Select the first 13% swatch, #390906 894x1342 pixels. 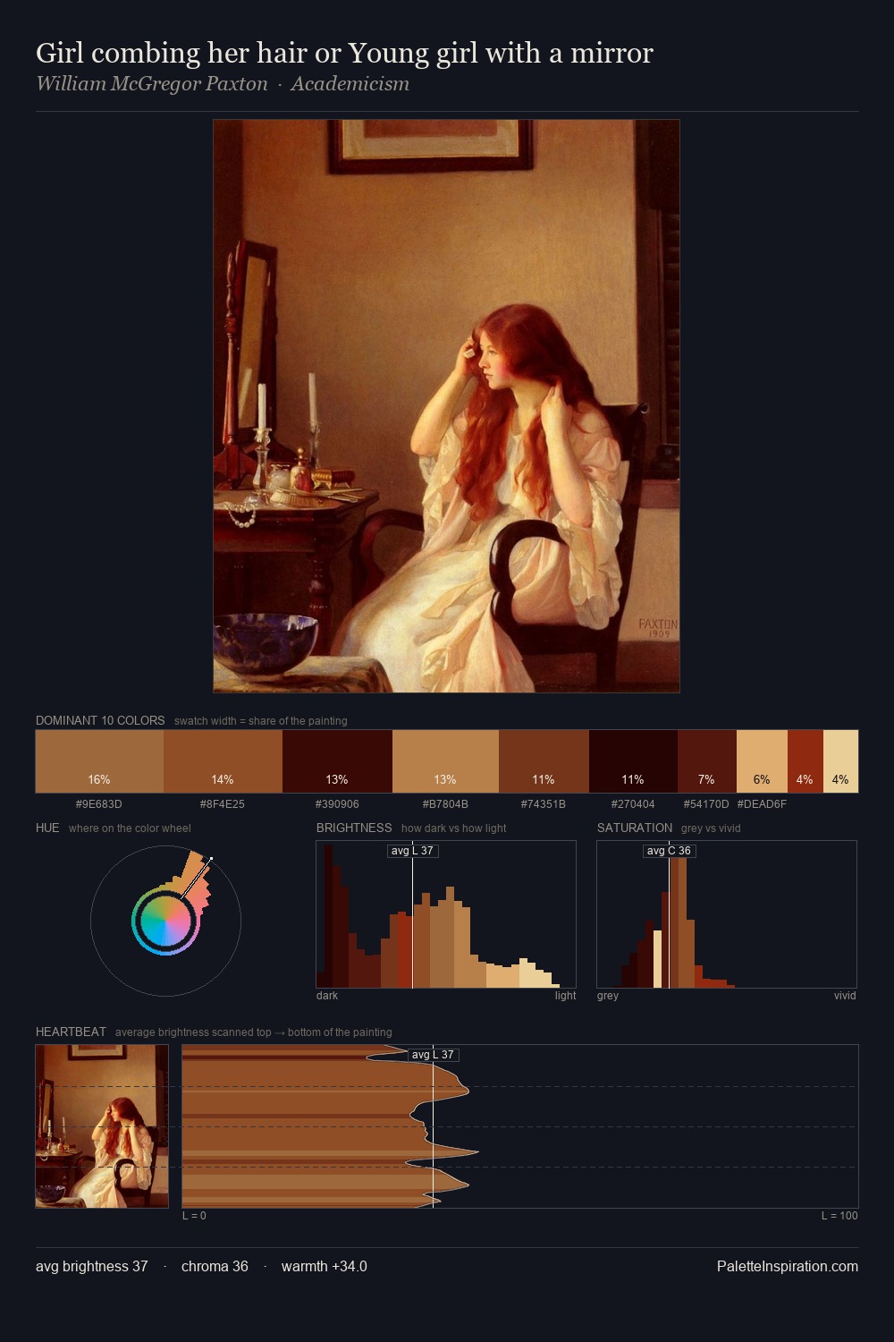(337, 761)
